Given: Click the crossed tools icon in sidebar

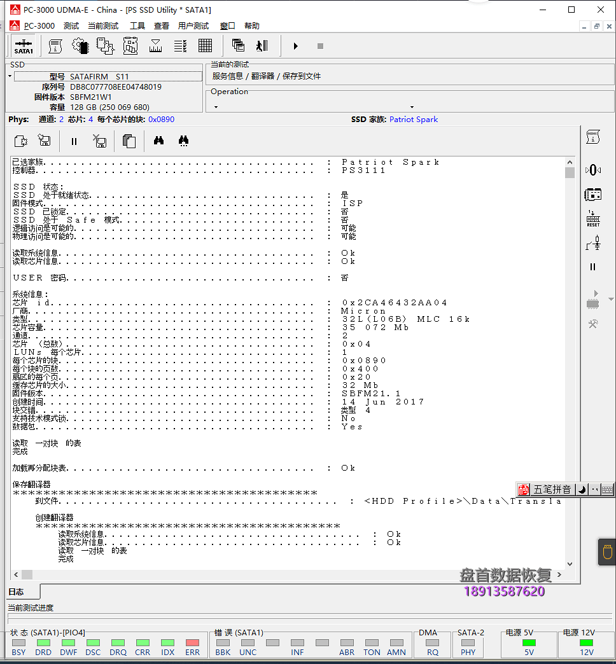Looking at the screenshot, I should (593, 324).
